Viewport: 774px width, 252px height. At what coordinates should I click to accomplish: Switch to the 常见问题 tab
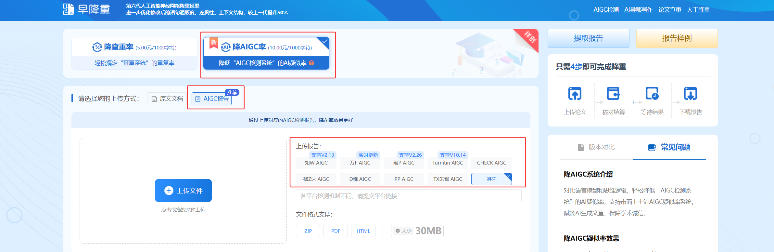pos(669,147)
